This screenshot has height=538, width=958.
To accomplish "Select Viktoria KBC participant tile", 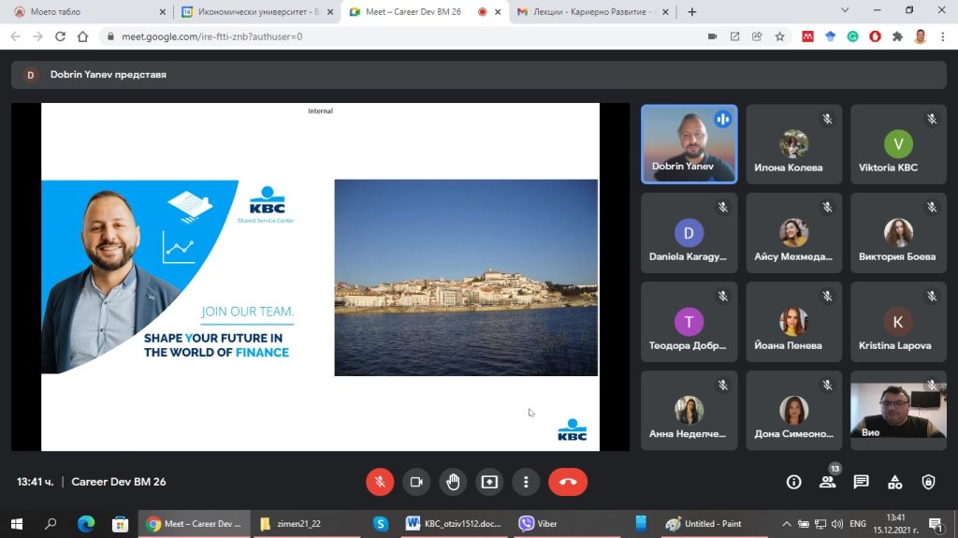I will tap(898, 144).
